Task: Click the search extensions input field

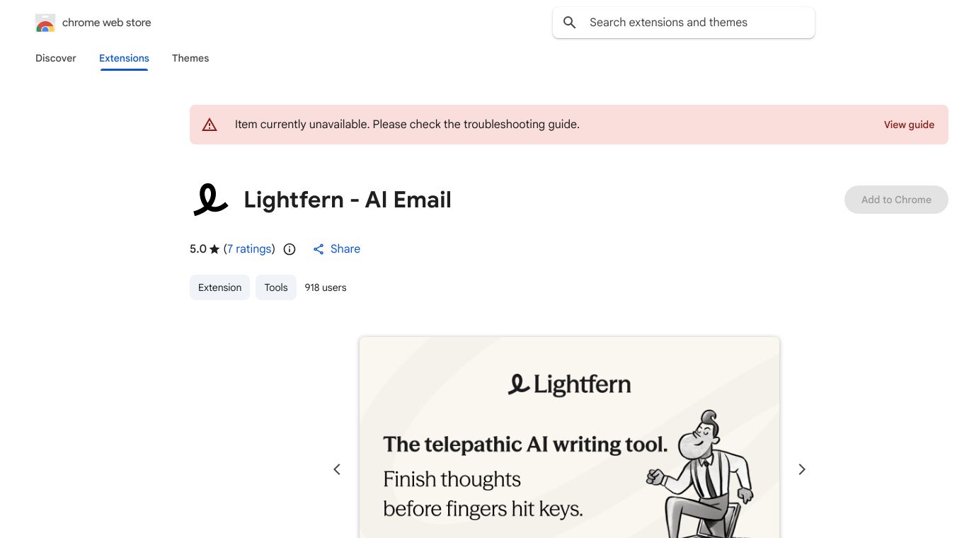Action: click(x=683, y=22)
